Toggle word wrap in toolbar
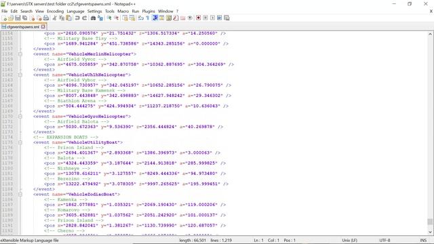 (x=140, y=18)
